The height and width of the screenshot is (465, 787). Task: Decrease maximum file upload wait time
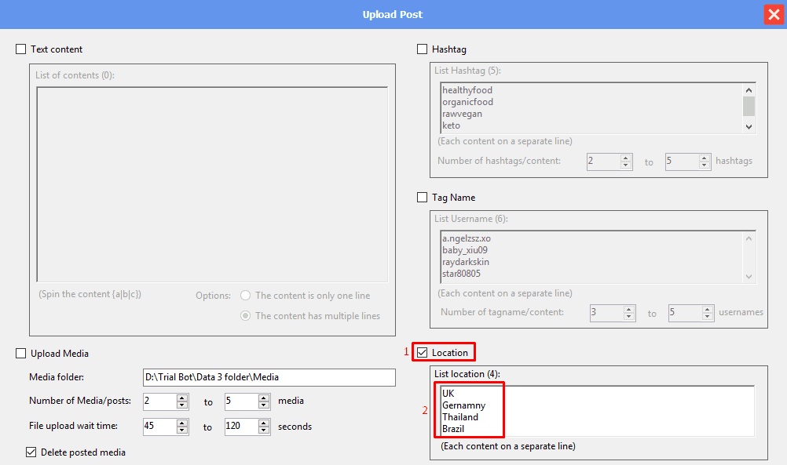tap(264, 430)
